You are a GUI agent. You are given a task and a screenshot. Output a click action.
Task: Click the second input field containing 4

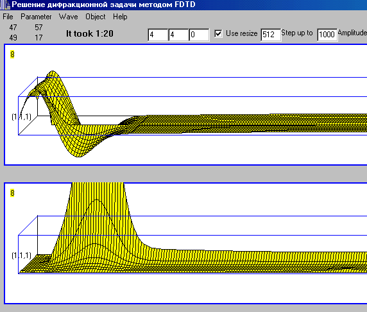pos(178,35)
